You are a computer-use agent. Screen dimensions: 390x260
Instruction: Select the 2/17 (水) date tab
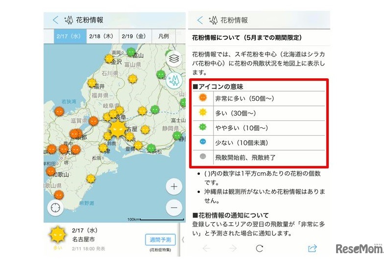point(70,36)
